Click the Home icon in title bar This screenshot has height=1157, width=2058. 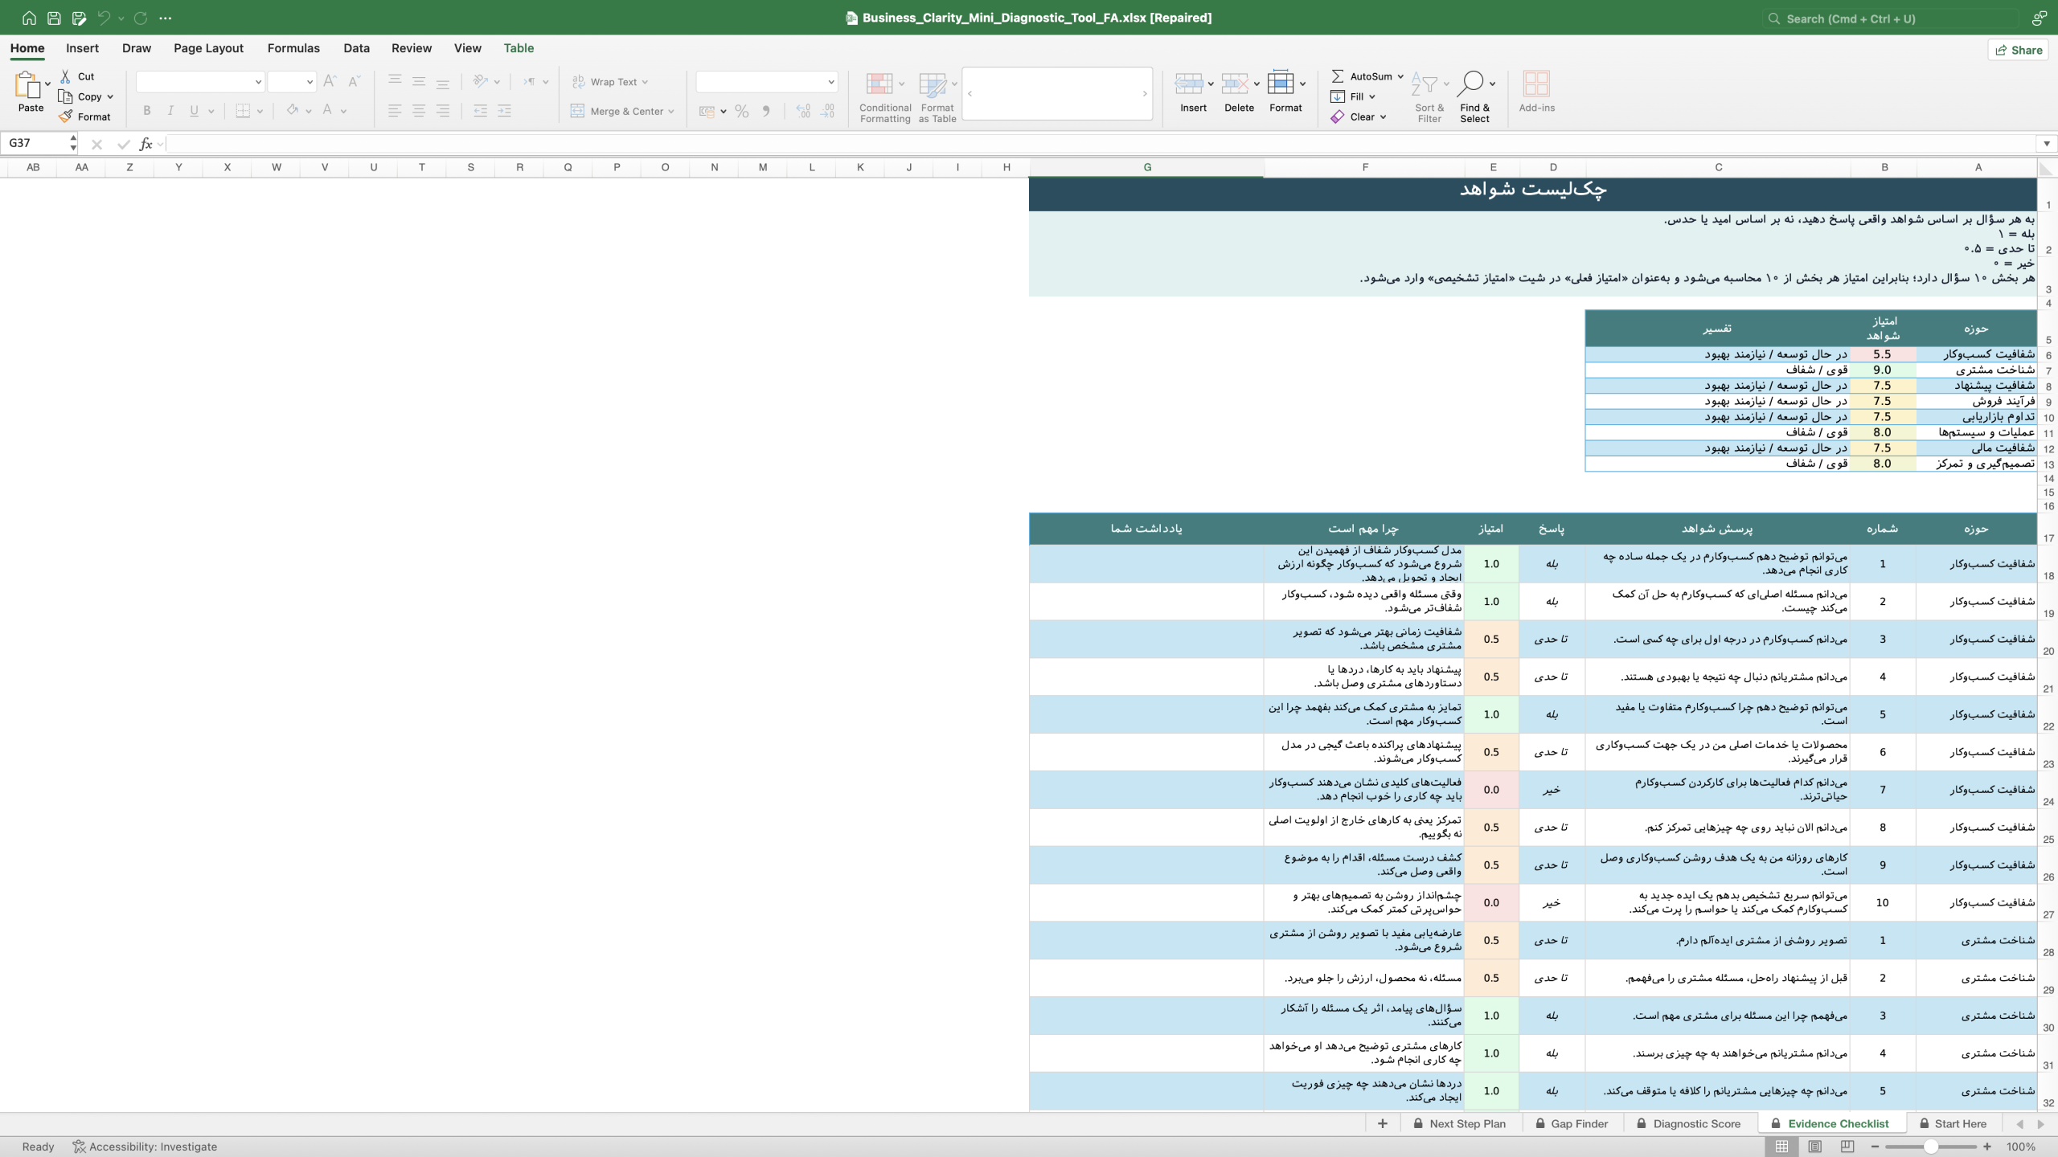click(29, 18)
